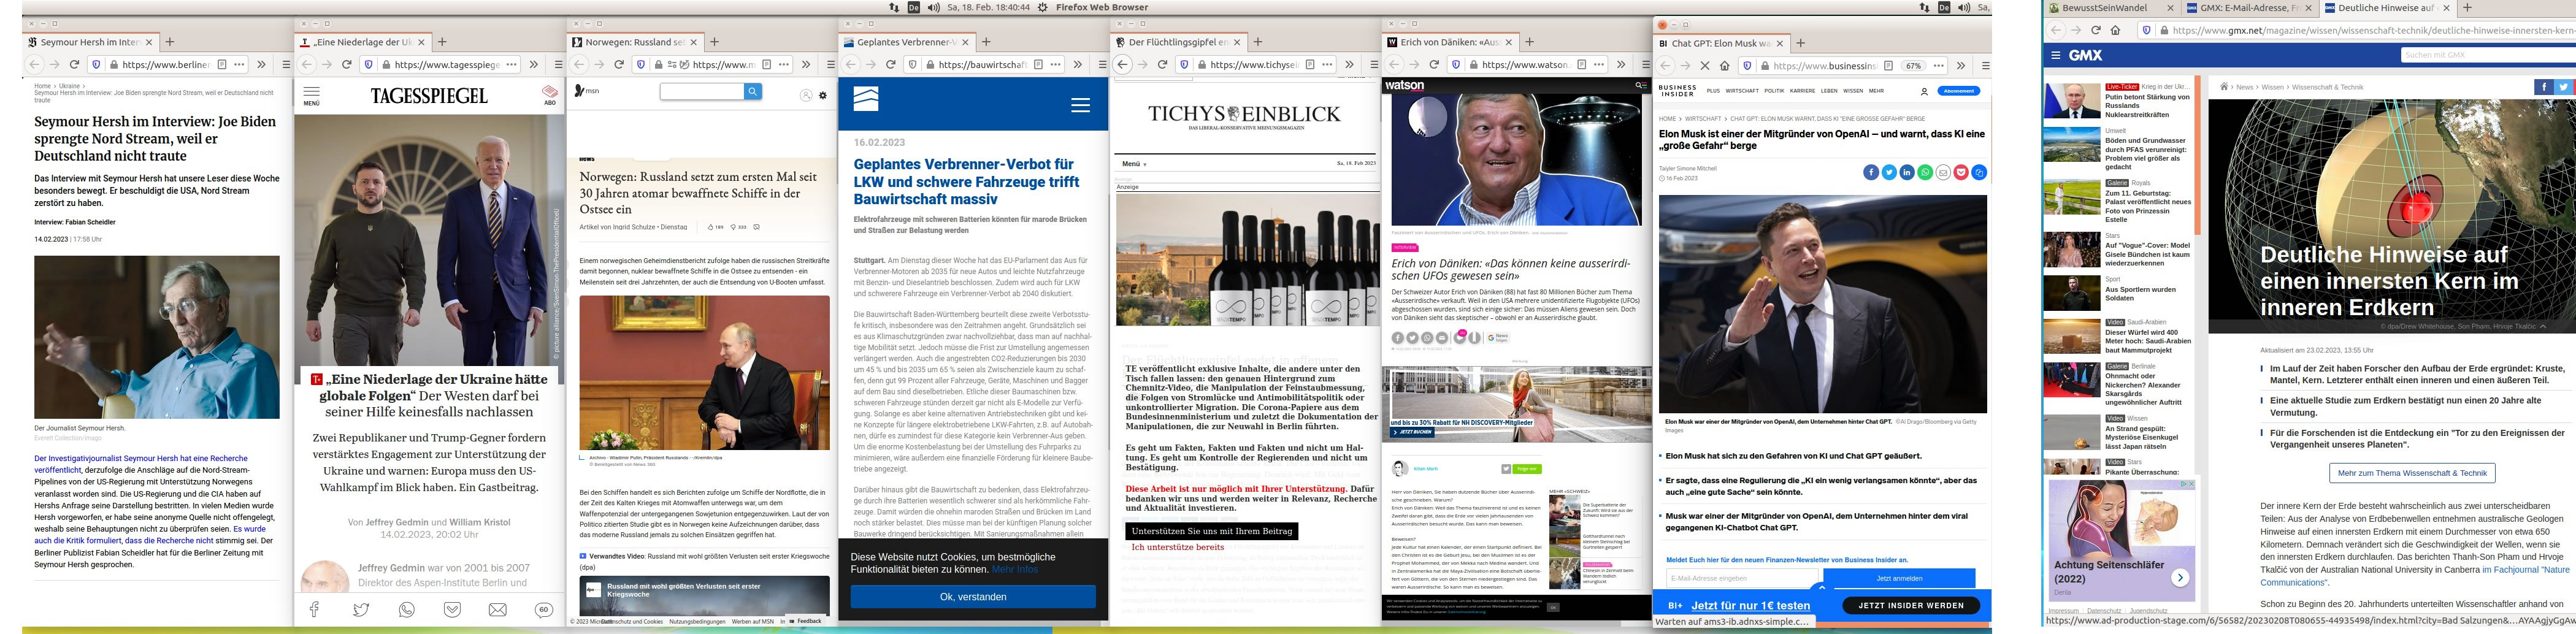
Task: Open tracking protection shield in Tagesspiegel window
Action: 368,64
